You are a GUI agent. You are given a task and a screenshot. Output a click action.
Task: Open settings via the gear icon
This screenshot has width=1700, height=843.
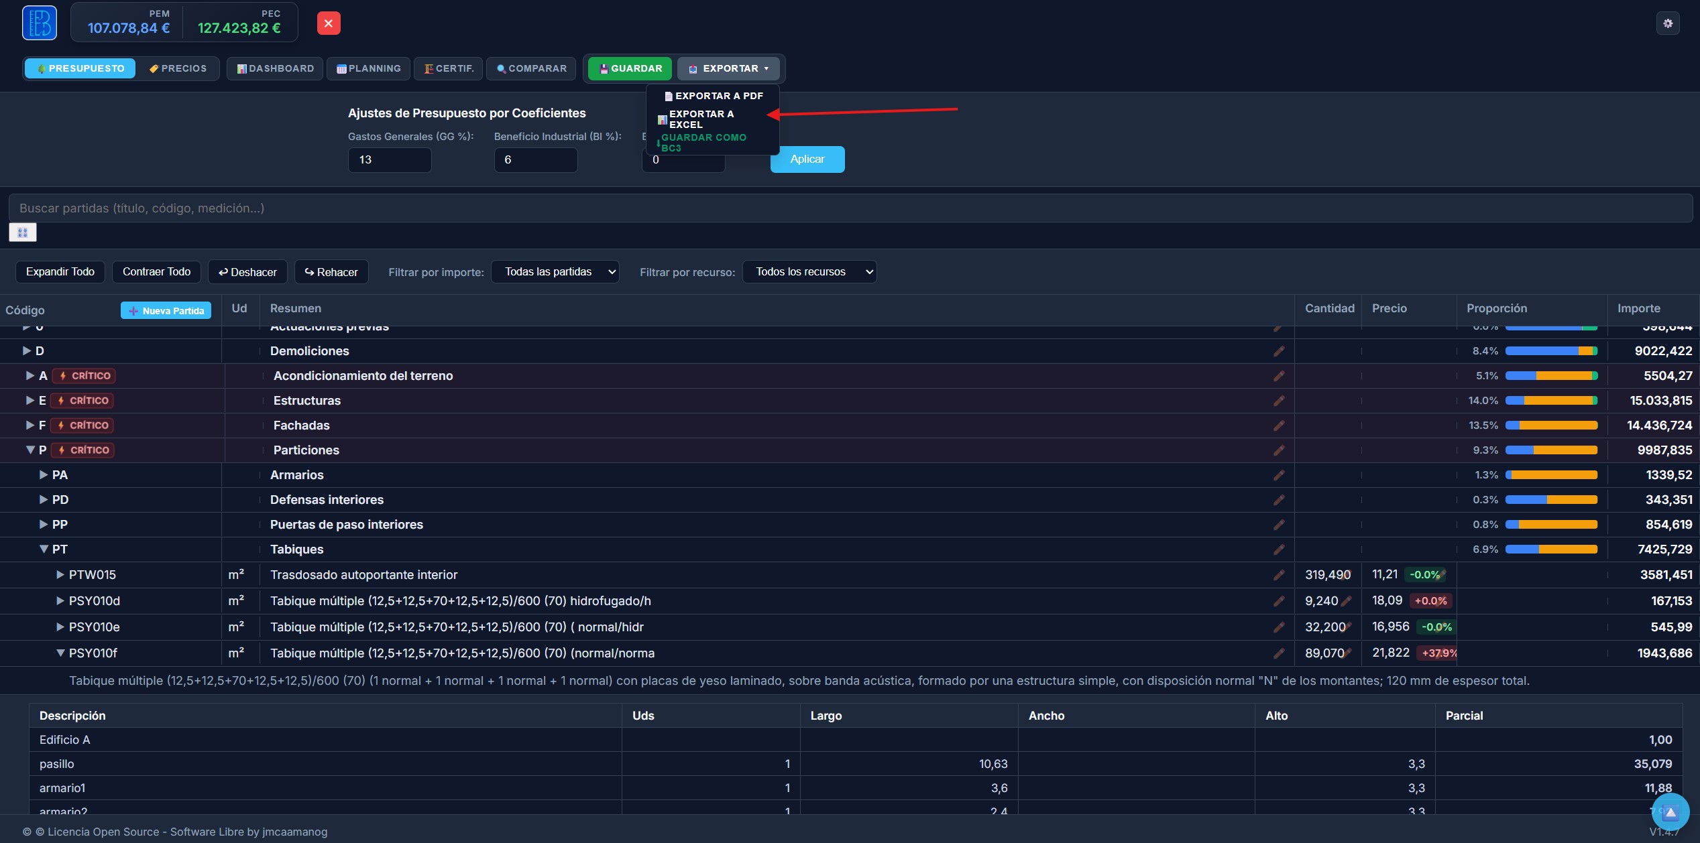[1667, 23]
